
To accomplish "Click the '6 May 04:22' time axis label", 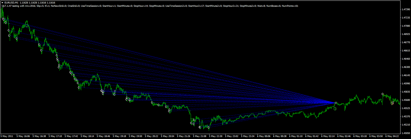I will coord(392,136).
